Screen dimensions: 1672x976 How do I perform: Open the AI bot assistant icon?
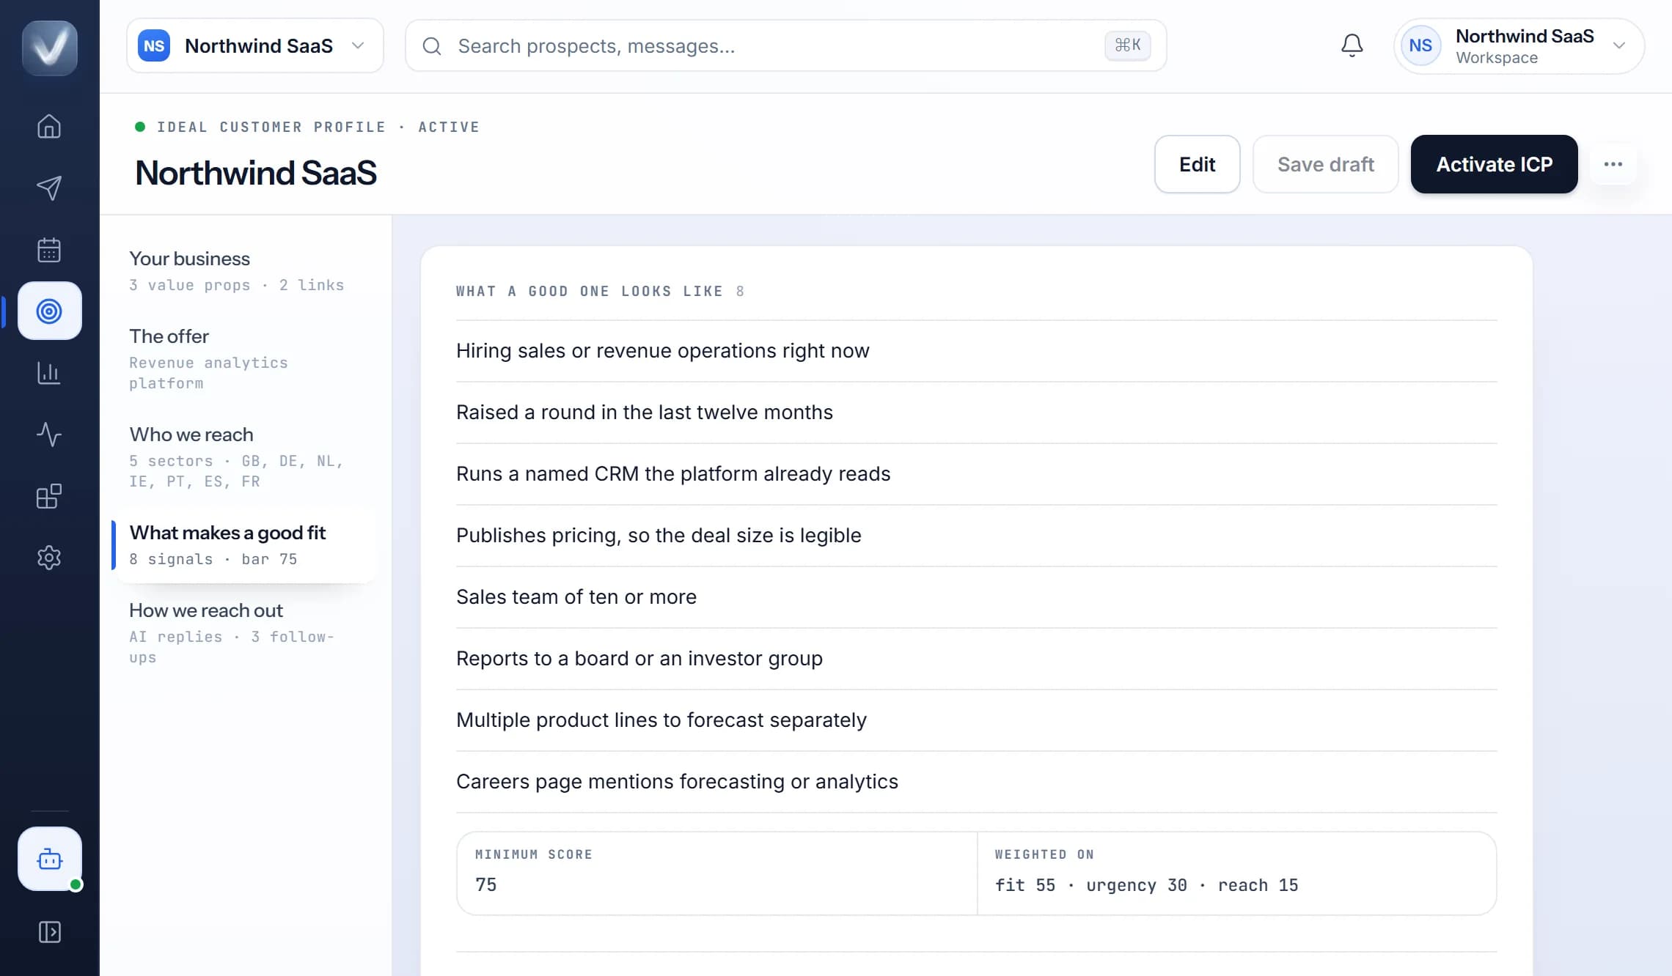click(x=50, y=859)
